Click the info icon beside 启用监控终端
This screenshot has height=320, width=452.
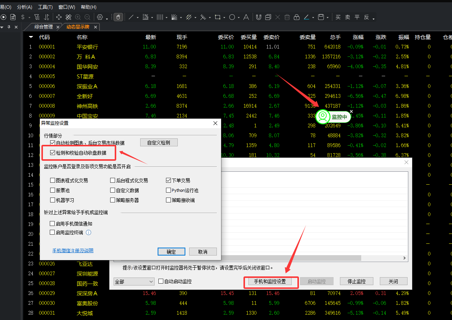[89, 232]
